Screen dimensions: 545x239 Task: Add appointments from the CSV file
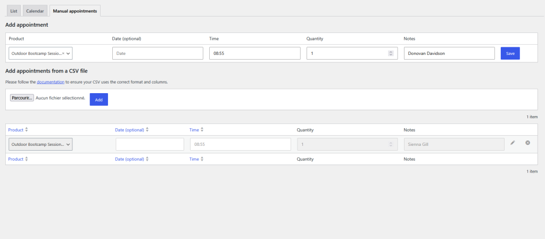pyautogui.click(x=99, y=100)
